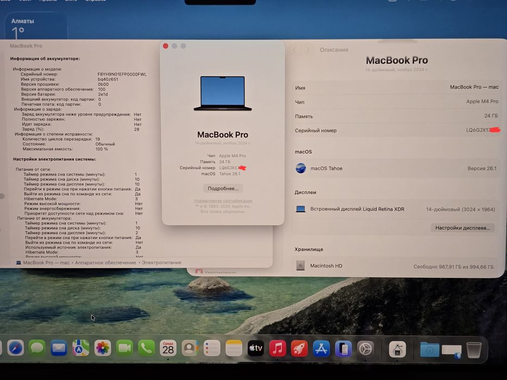This screenshot has width=507, height=380.
Task: Launch Messages from the Dock
Action: click(x=37, y=349)
